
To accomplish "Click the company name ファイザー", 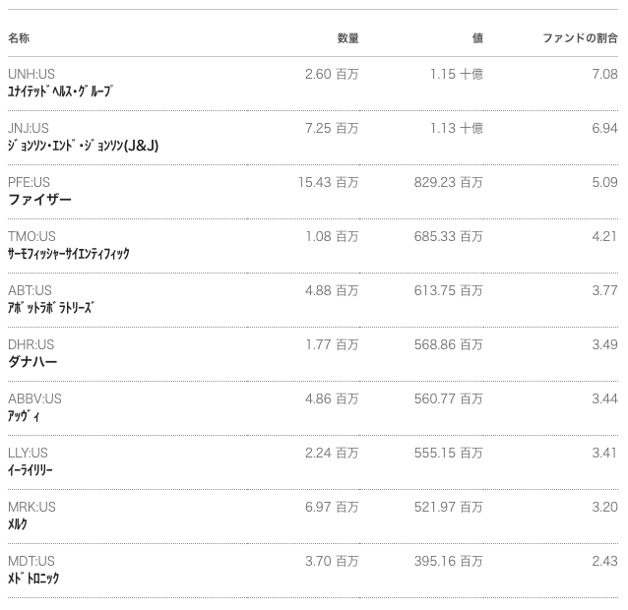I will [x=40, y=200].
